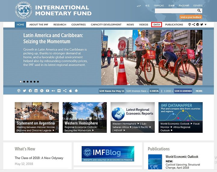This screenshot has width=217, height=172.
Task: Open the Flickr icon in social strip
Action: pyautogui.click(x=53, y=91)
